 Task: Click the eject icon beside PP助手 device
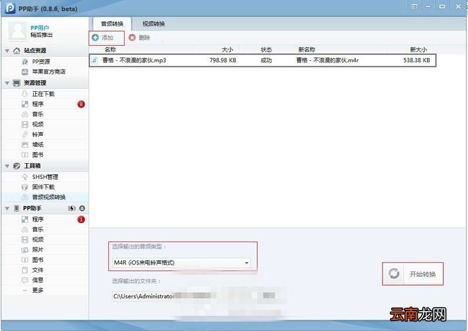[82, 208]
